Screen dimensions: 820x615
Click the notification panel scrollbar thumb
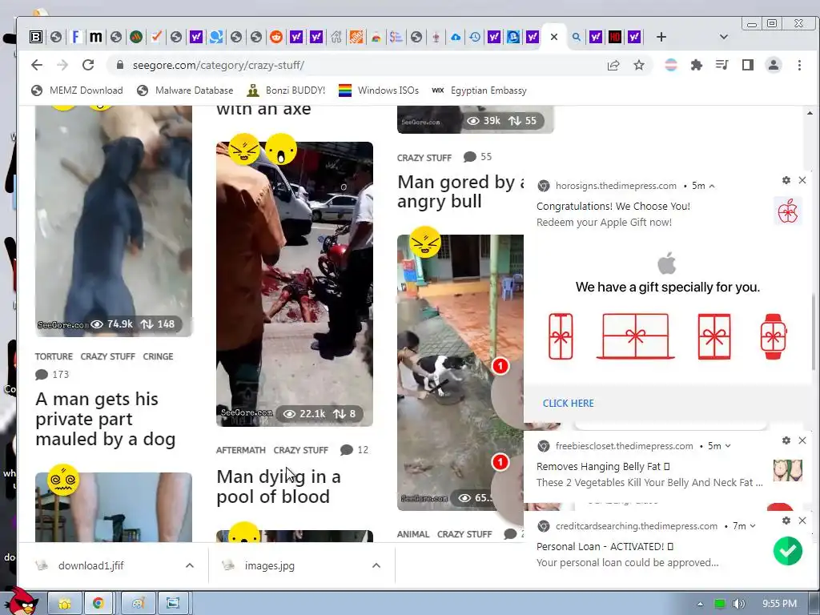814,332
